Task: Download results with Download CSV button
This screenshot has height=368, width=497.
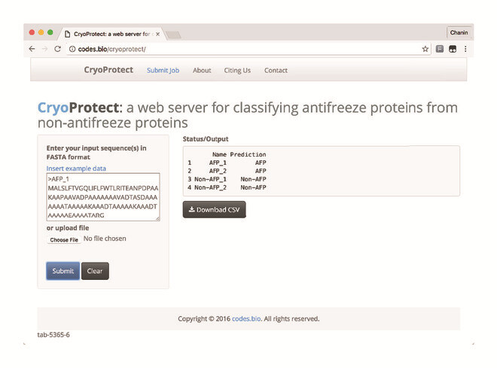Action: point(215,210)
